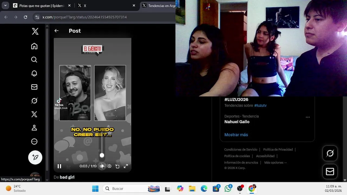Go back using the Post arrow
Viewport: 347px width, 195px height.
click(56, 31)
